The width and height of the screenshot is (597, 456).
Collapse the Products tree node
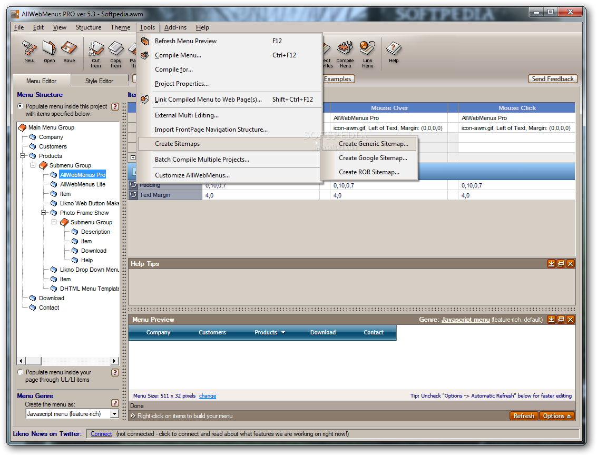[23, 156]
